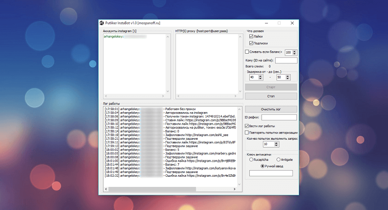Click the disabled Старт button

[x=271, y=87]
